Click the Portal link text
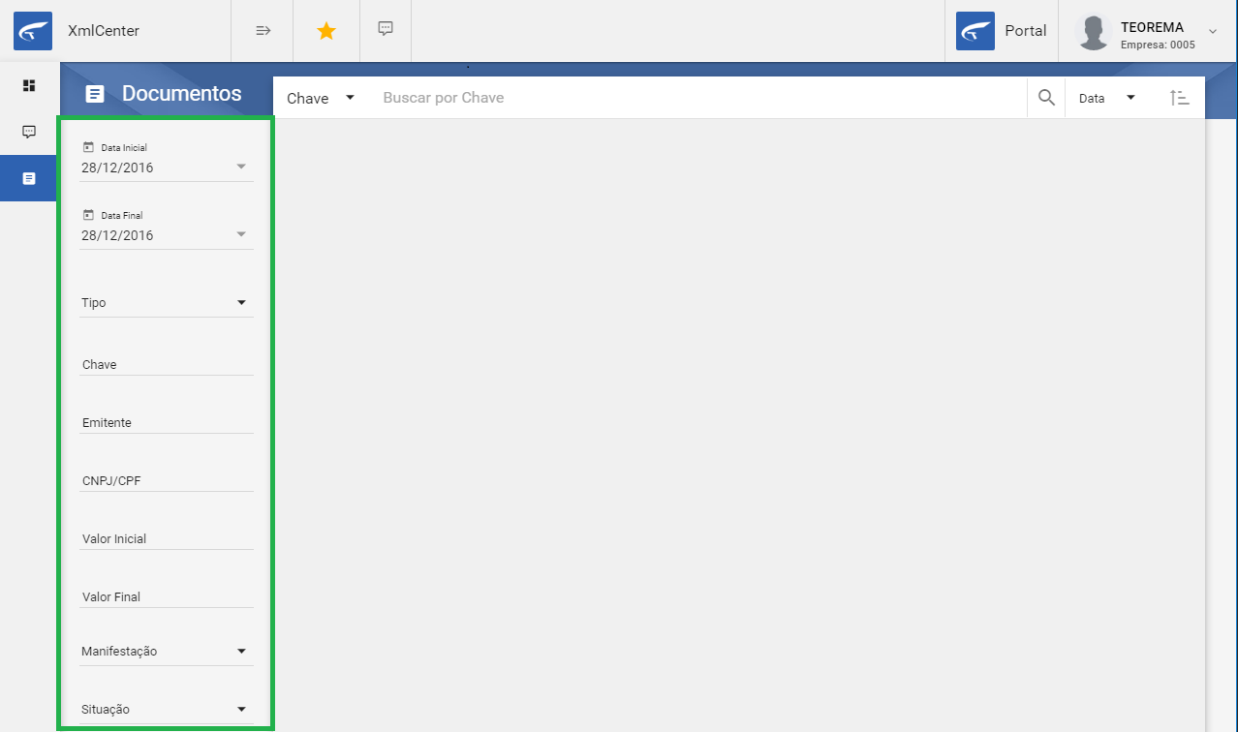This screenshot has height=732, width=1238. [x=1025, y=31]
